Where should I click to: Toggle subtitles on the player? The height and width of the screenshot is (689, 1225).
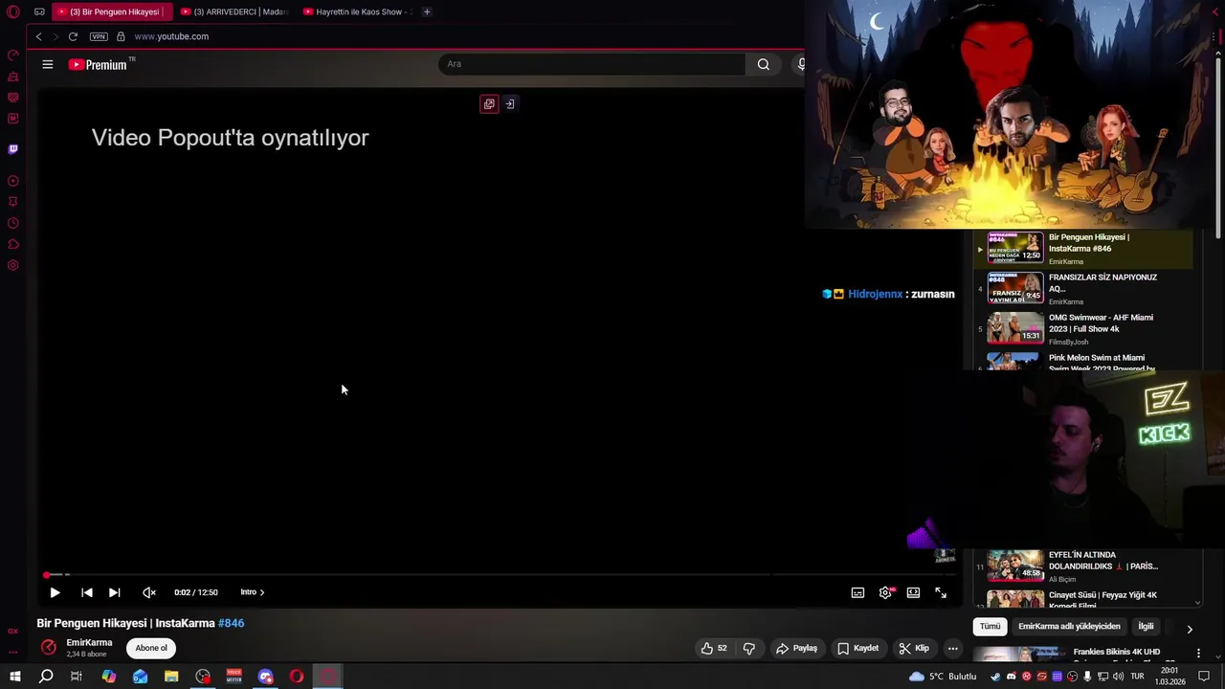[857, 592]
